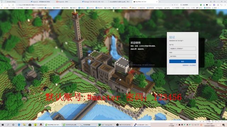Switch to the MCSM browser taskbar window

tap(52, 125)
